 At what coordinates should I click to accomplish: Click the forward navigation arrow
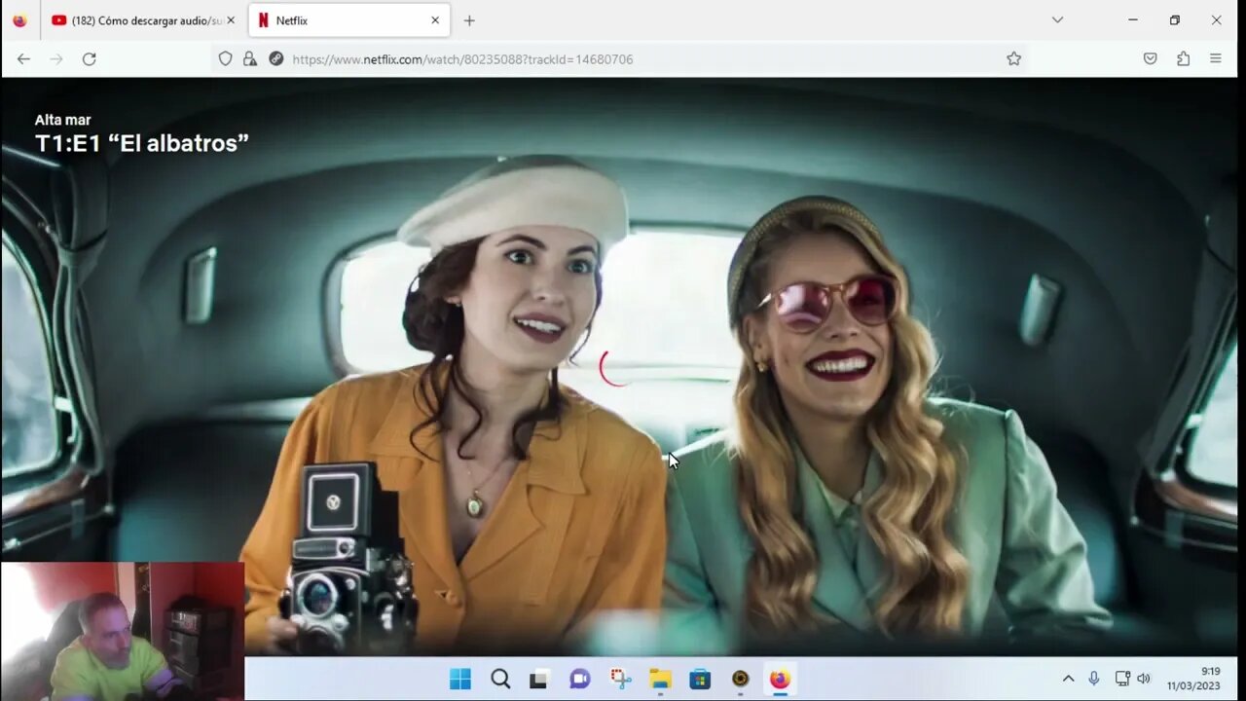pos(56,59)
